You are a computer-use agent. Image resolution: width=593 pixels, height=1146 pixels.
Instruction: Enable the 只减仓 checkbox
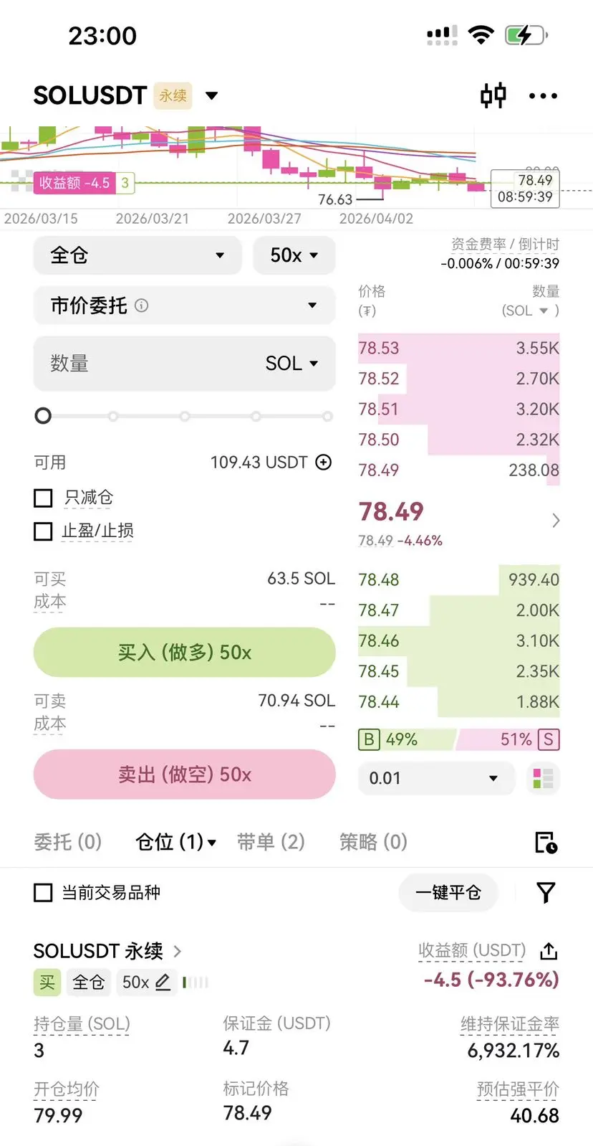44,498
